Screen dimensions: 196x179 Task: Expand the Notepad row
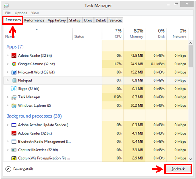(x=7, y=81)
